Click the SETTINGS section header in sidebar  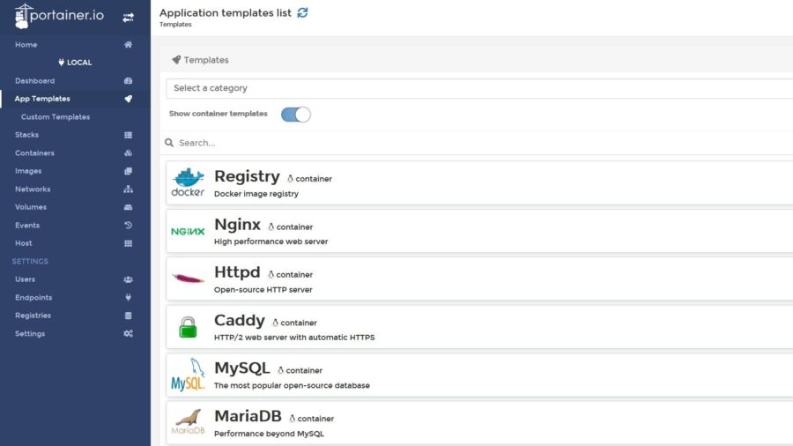point(30,262)
